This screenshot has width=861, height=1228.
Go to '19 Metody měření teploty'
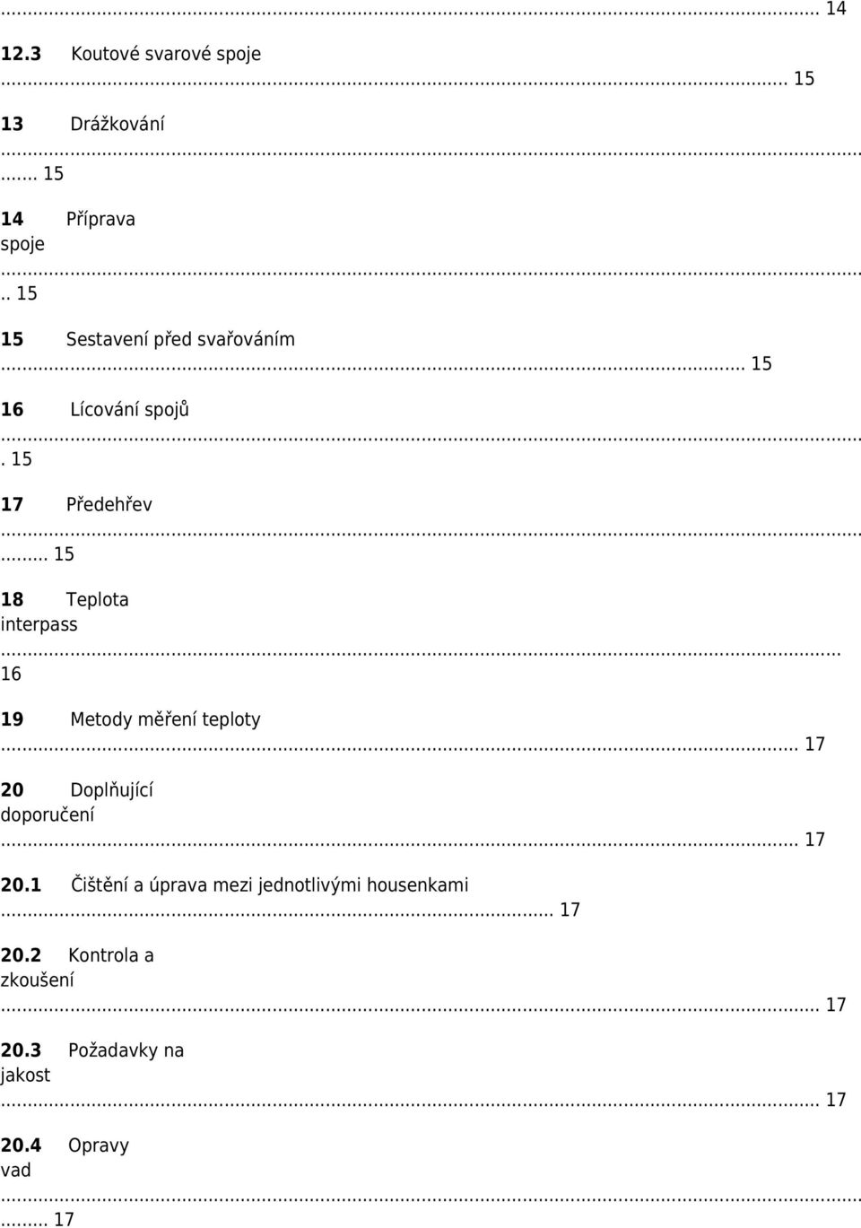131,719
